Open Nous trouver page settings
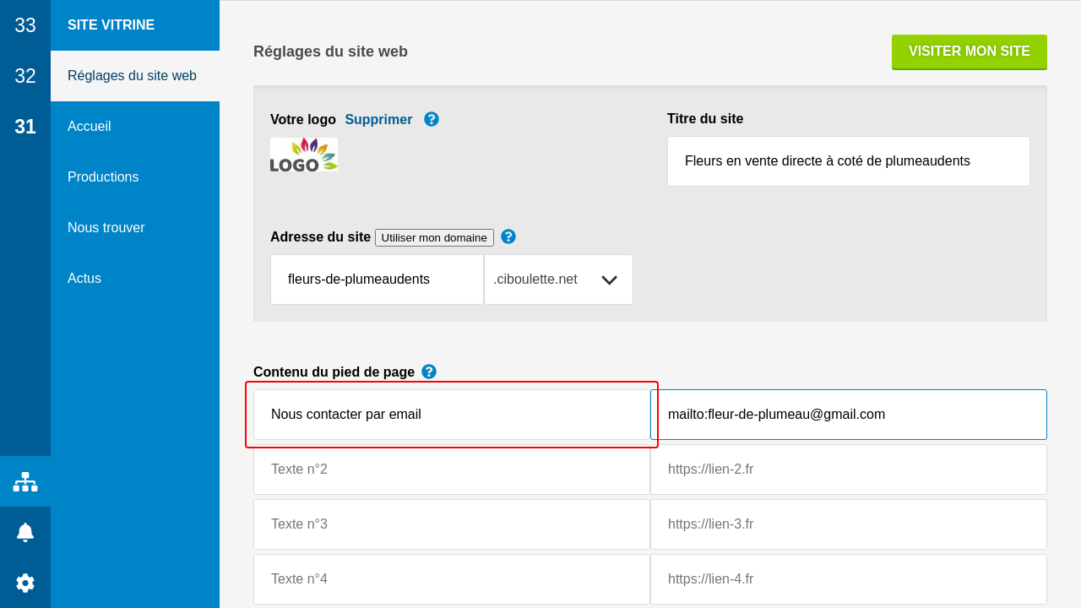Image resolution: width=1081 pixels, height=608 pixels. [x=106, y=228]
